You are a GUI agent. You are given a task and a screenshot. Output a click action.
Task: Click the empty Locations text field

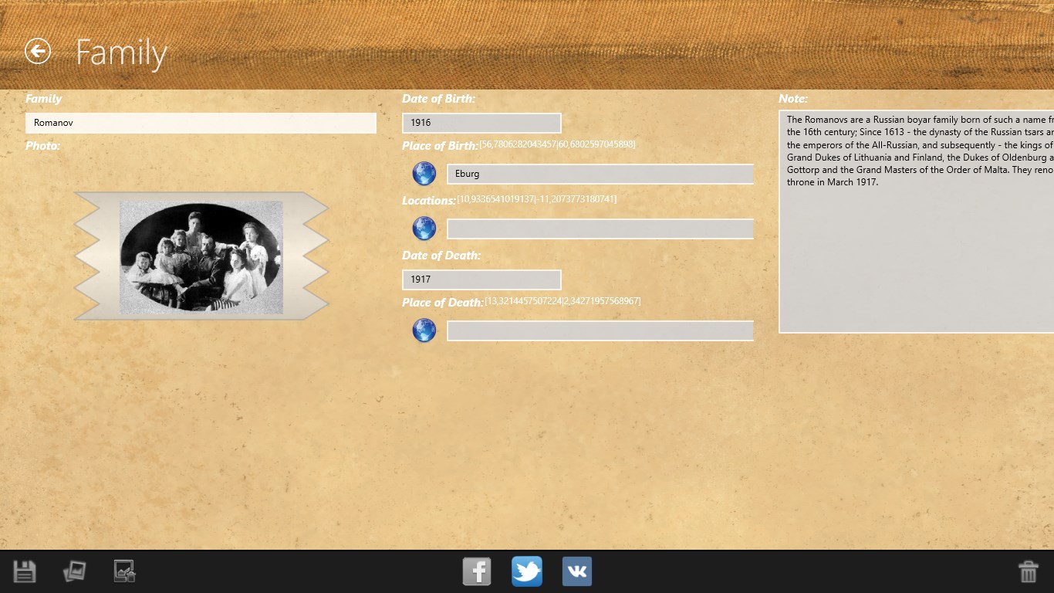click(600, 229)
